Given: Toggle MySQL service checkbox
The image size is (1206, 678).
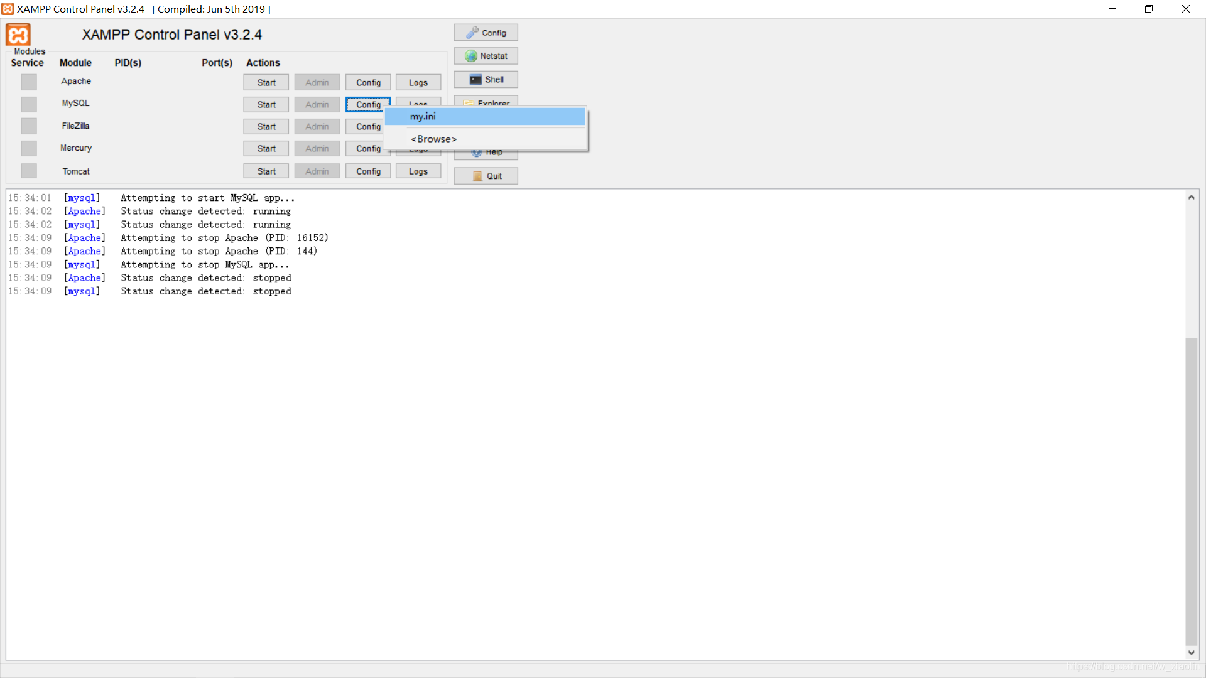Looking at the screenshot, I should [29, 104].
